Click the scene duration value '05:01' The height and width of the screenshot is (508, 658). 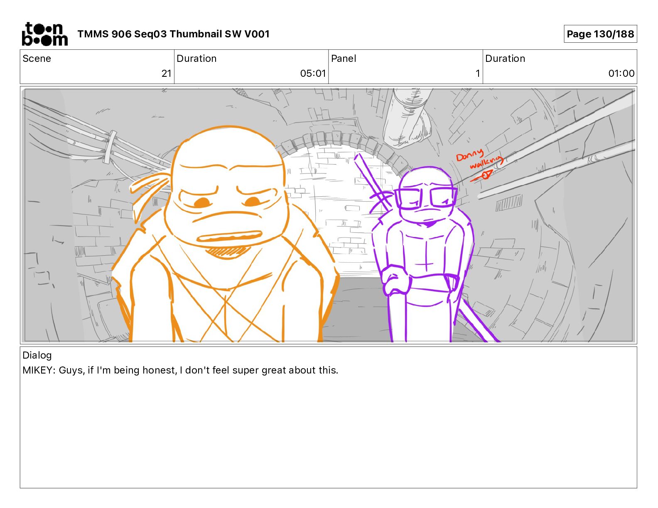point(313,73)
